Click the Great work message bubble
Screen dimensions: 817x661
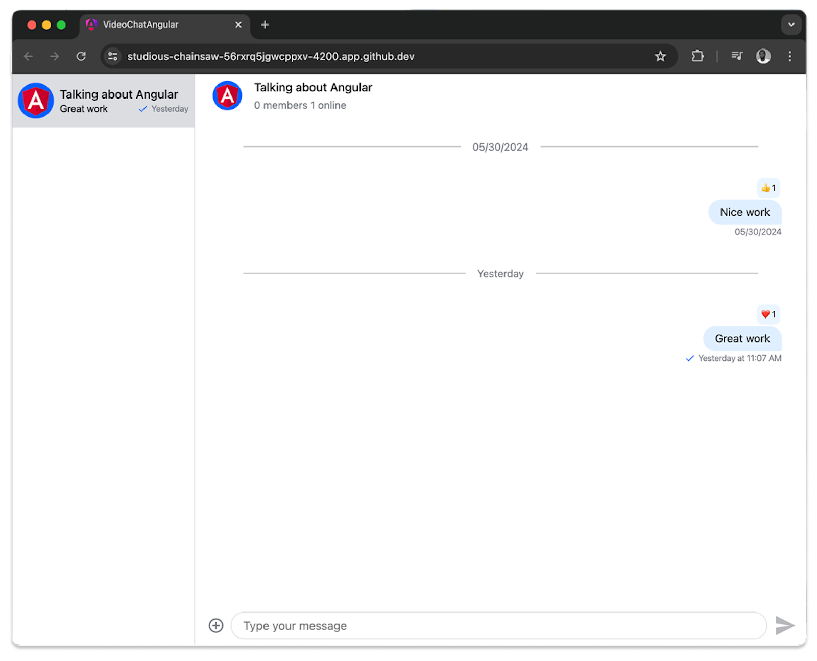click(741, 338)
